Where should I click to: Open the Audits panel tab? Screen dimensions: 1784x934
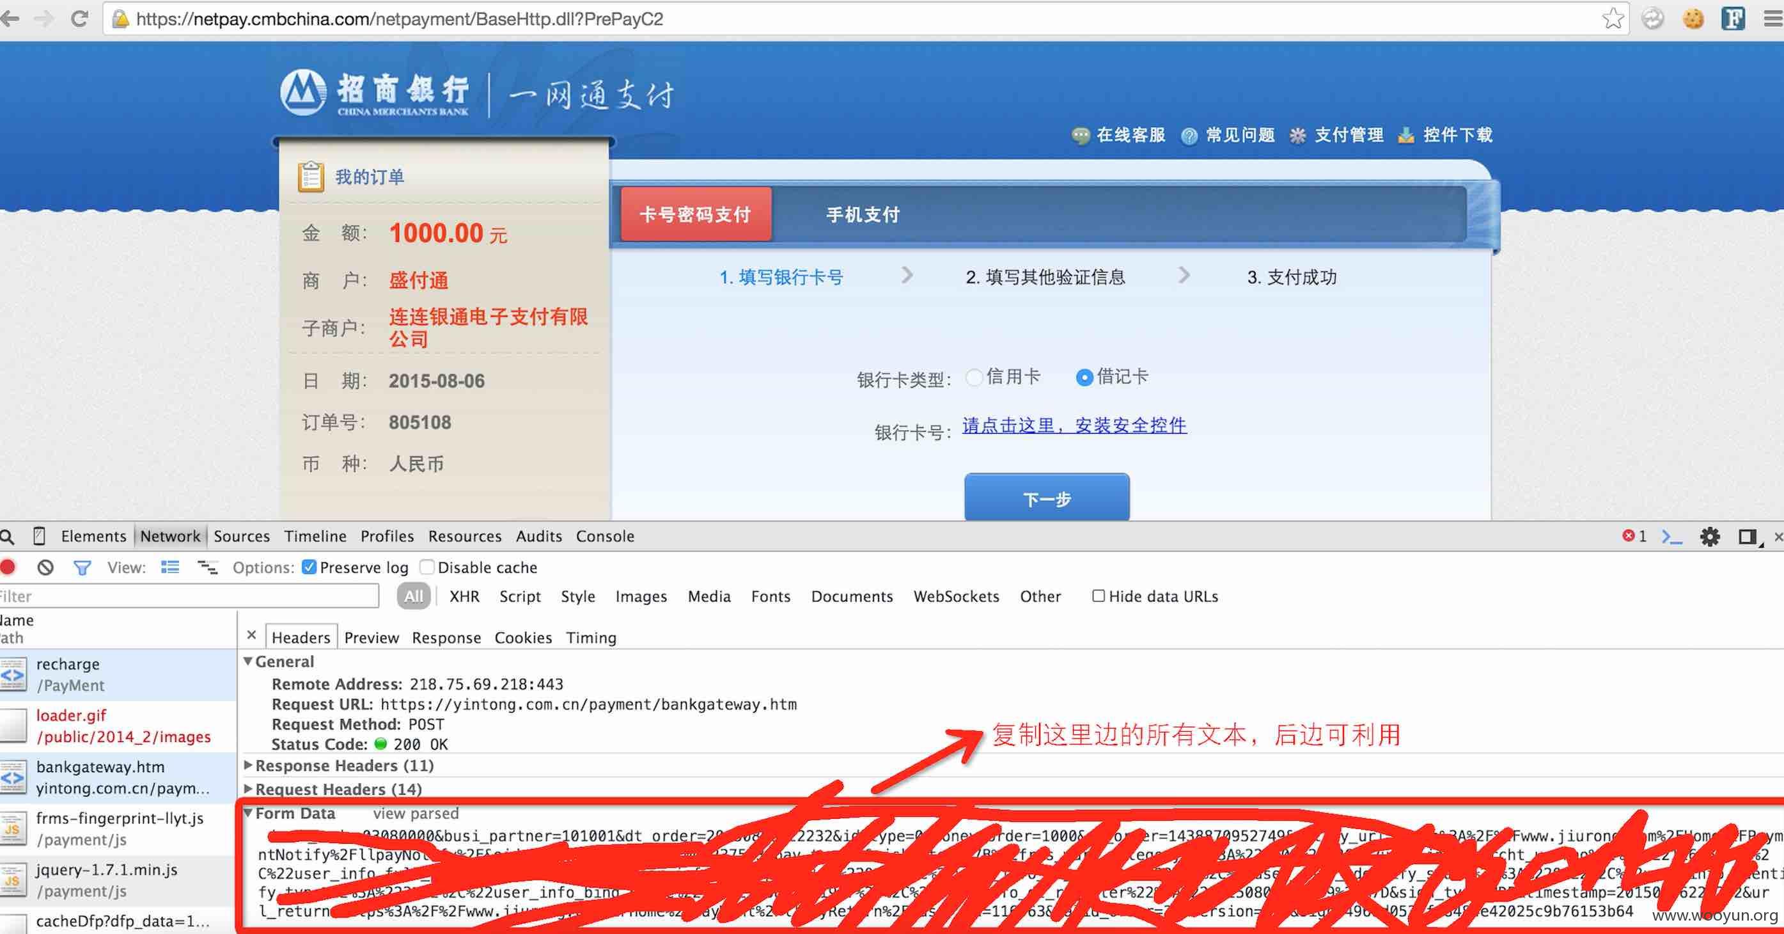[x=539, y=536]
